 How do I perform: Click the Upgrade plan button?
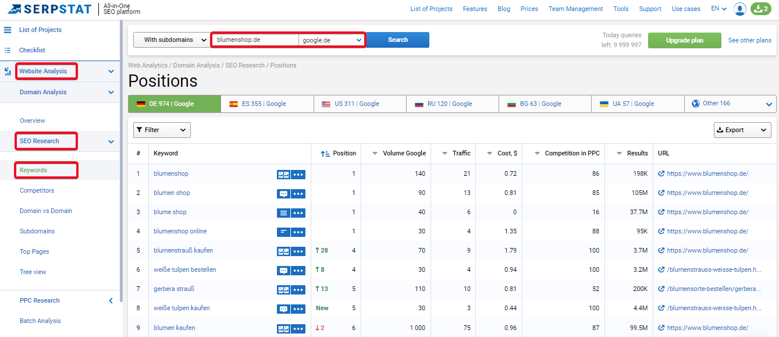pyautogui.click(x=685, y=40)
